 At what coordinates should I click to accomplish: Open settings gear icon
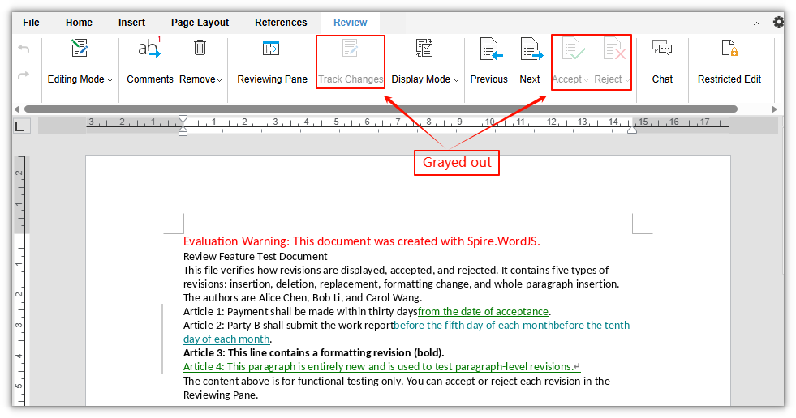[x=778, y=23]
